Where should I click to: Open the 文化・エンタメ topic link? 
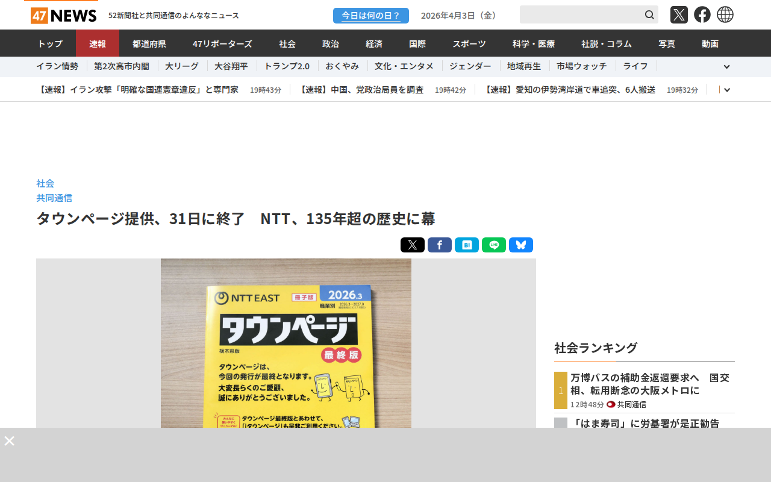404,66
